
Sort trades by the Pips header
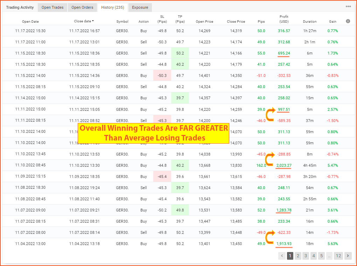[261, 21]
